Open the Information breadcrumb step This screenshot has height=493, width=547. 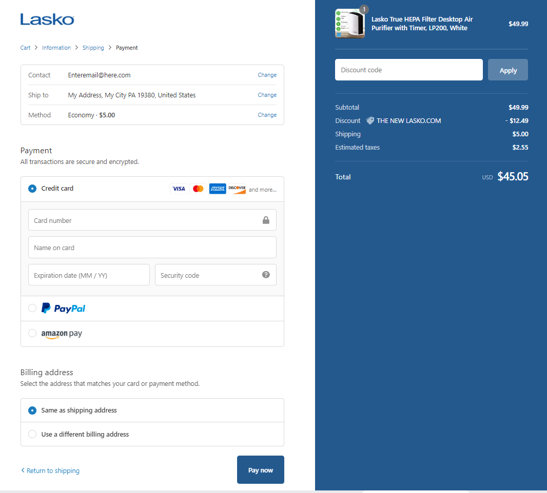click(x=56, y=48)
